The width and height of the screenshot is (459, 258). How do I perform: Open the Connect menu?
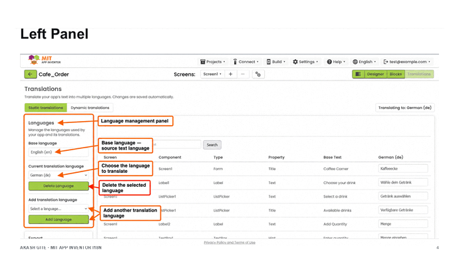click(246, 62)
